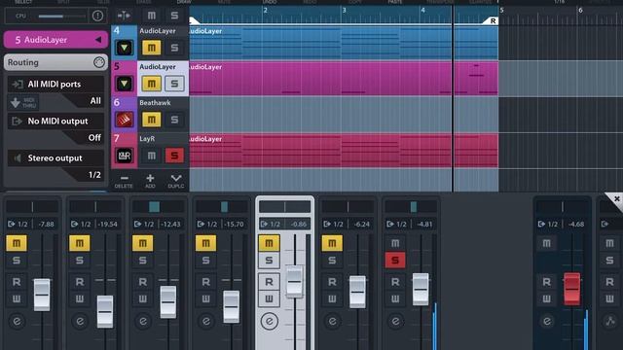
Task: Open the Routing section tab
Action: click(55, 62)
